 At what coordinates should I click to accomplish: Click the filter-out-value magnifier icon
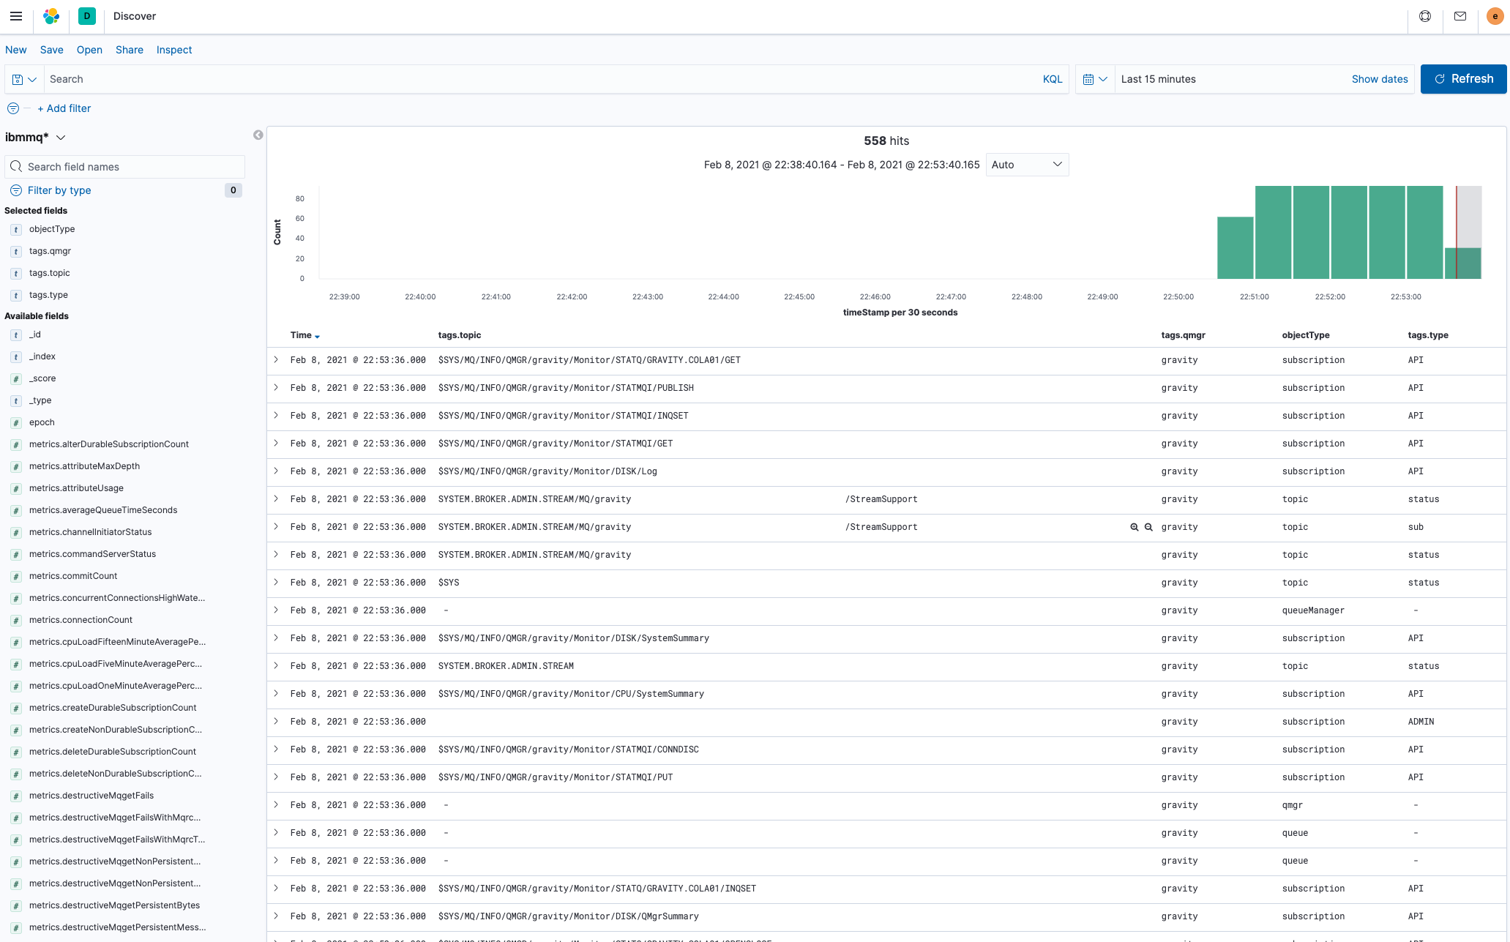click(1148, 527)
